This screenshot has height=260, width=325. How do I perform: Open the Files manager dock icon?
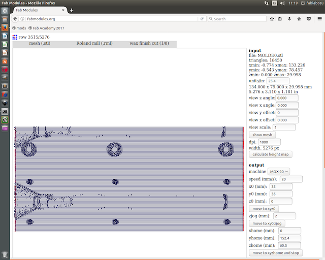(x=5, y=19)
